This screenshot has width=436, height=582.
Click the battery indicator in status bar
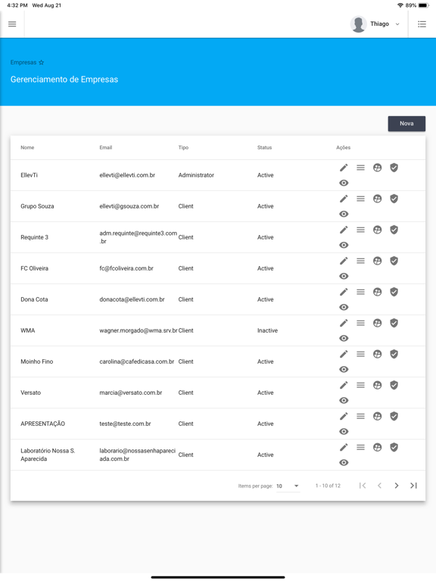tap(423, 5)
